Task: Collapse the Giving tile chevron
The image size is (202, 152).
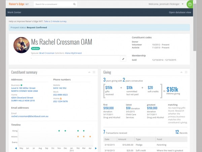Action: click(181, 72)
